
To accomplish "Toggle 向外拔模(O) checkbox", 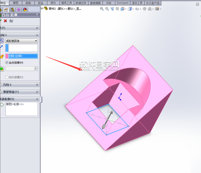I will click(x=7, y=77).
